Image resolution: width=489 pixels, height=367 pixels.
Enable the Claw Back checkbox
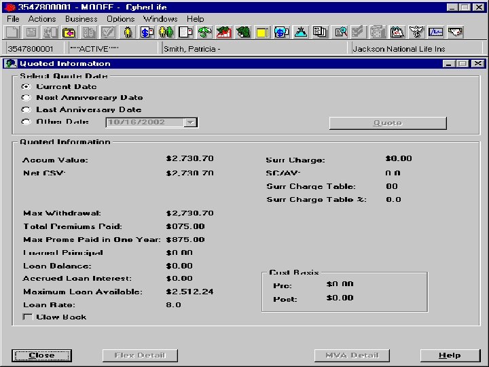[28, 317]
